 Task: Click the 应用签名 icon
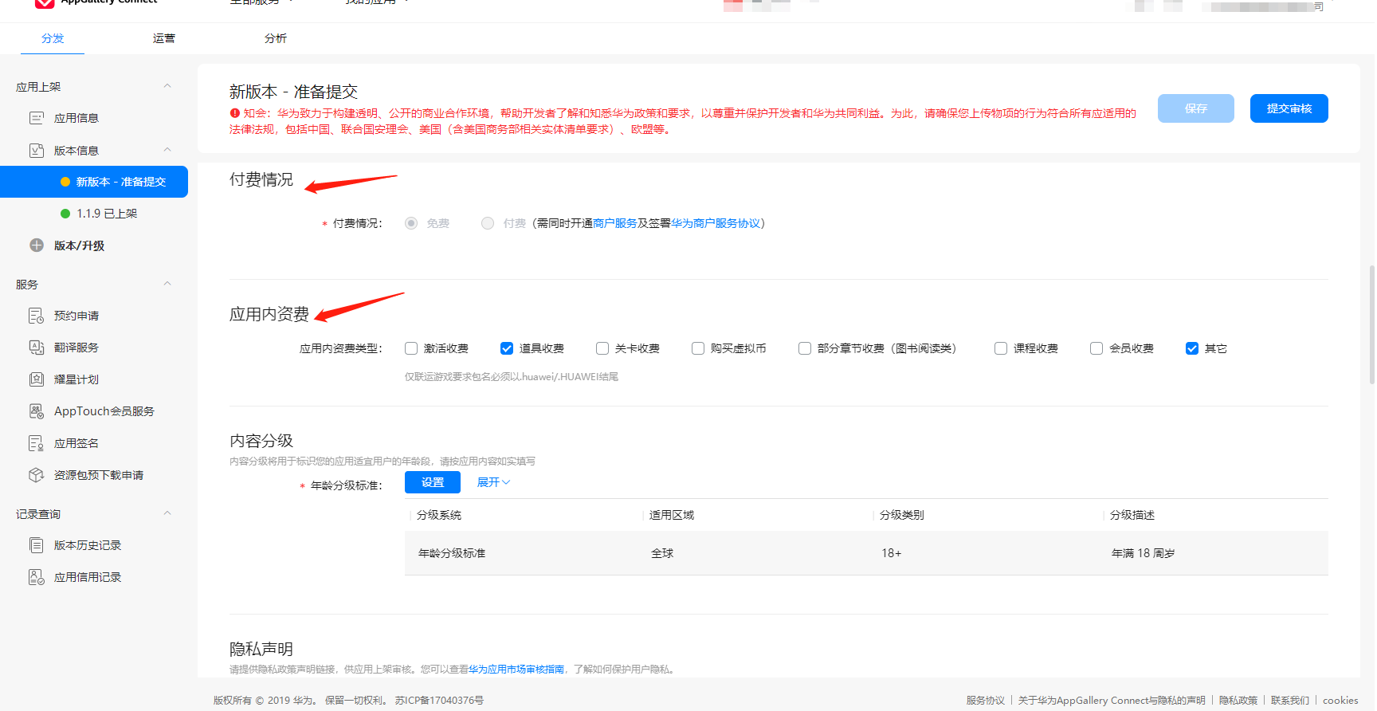(37, 443)
